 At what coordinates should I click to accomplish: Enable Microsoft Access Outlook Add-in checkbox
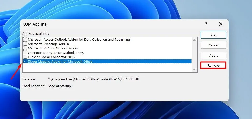tap(25, 39)
